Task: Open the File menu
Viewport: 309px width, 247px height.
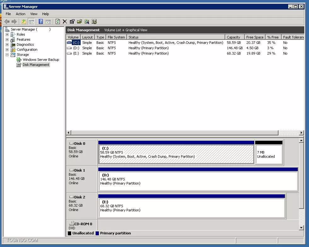Action: coord(8,14)
